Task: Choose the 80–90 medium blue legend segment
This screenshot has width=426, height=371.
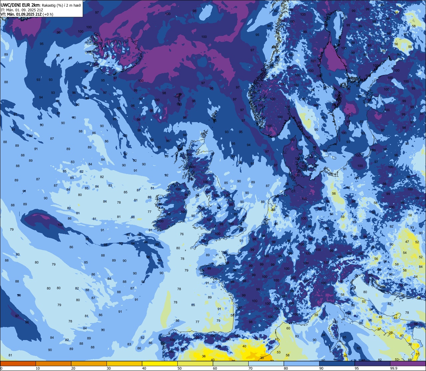Action: (x=302, y=364)
